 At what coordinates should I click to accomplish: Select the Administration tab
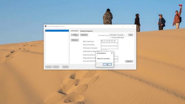pos(75,31)
